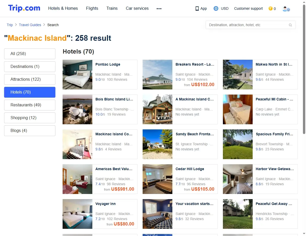Open the Flights menu item
Screen dimensions: 306x236
(92, 8)
